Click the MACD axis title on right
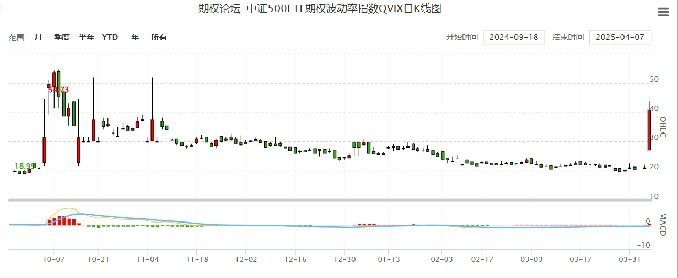The height and width of the screenshot is (278, 678). point(662,224)
